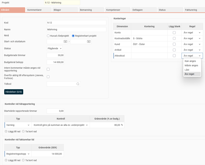
Task: Open the end date calendar picker
Action: click(x=89, y=42)
